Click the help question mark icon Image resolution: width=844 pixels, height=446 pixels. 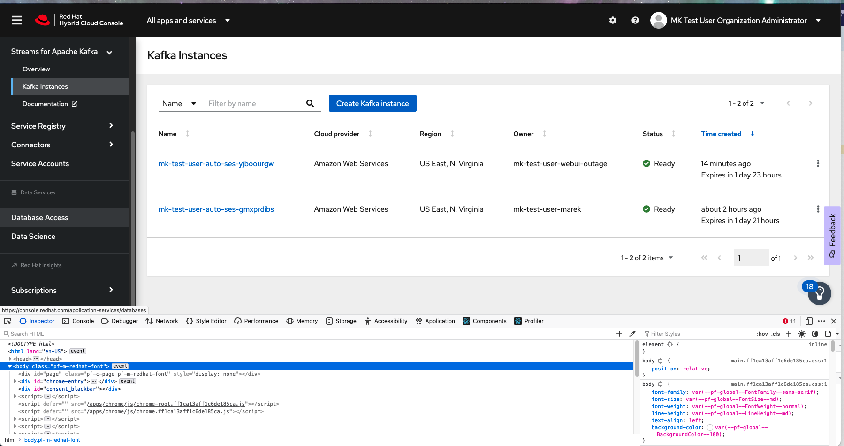pos(635,20)
